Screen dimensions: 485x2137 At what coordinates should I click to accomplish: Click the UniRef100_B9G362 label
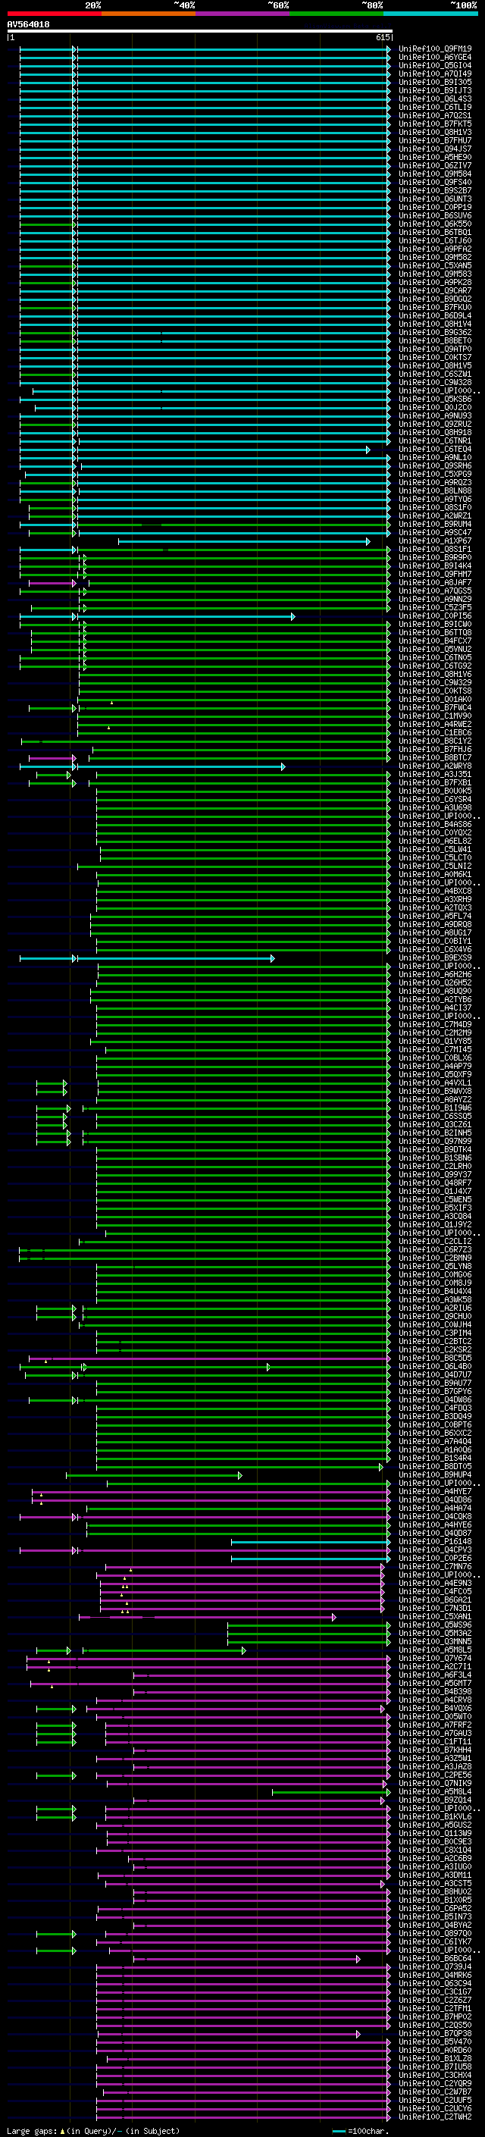coord(435,333)
